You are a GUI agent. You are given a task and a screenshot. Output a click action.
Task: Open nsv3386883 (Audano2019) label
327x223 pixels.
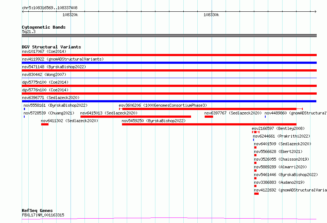click(x=279, y=182)
